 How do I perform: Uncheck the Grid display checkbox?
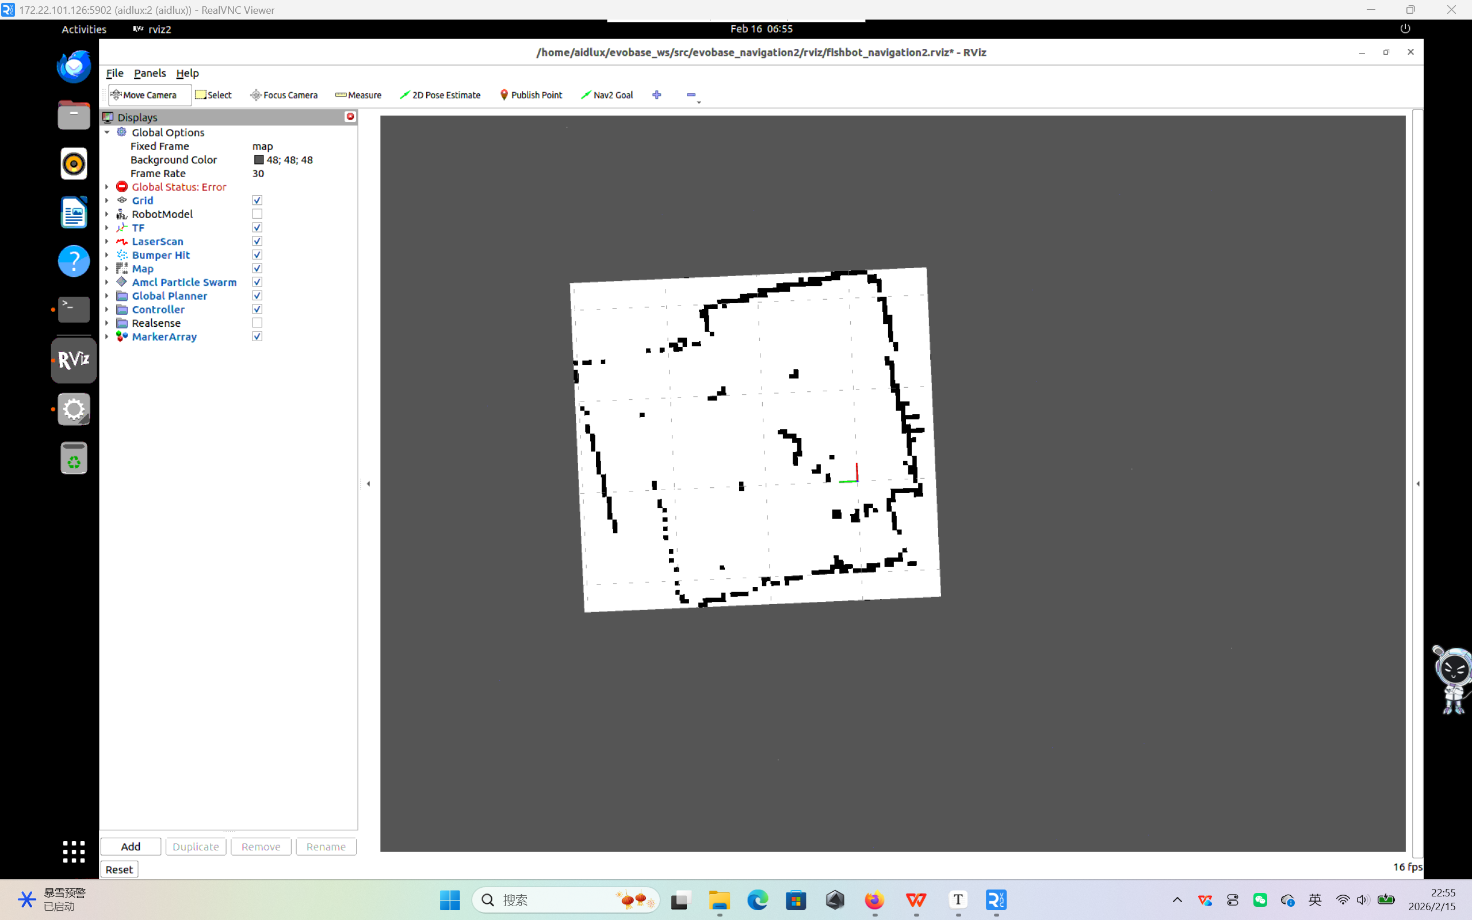tap(257, 200)
